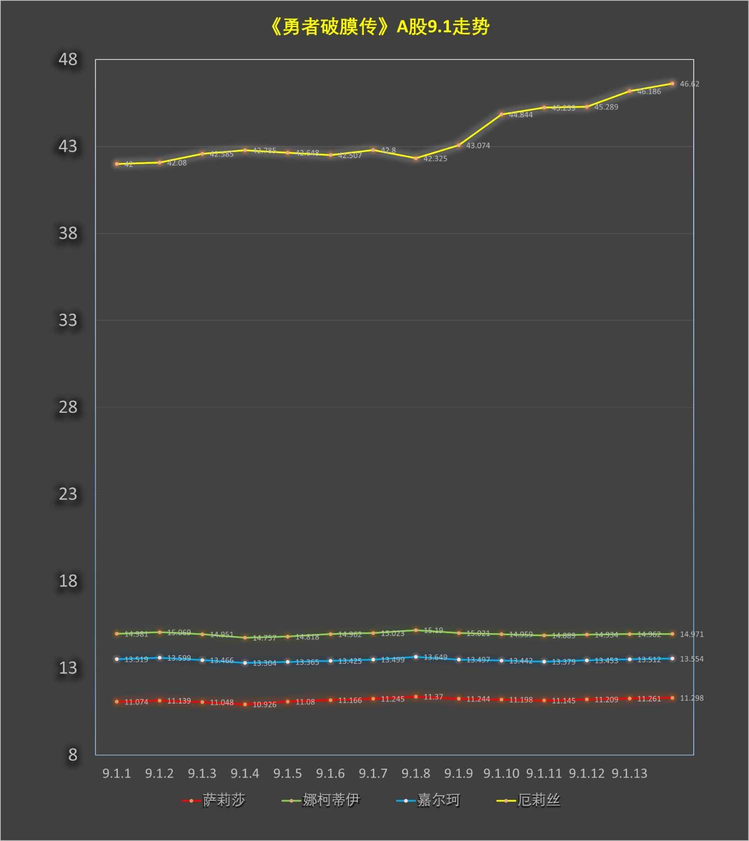
Task: Click the yellow data point labeled 44.844
Action: pos(501,114)
